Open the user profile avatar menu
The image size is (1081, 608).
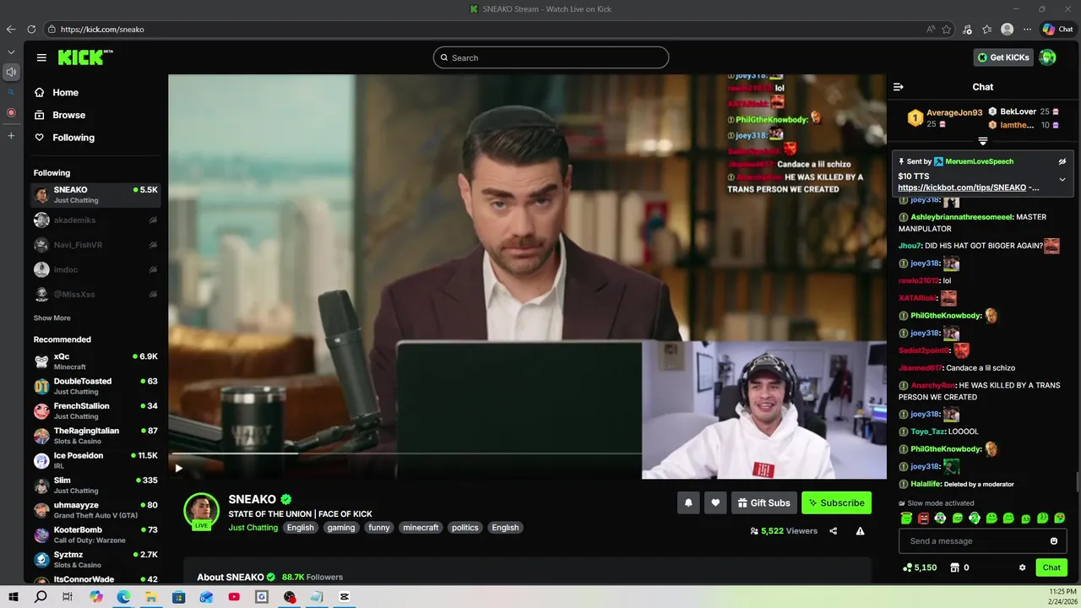coord(1048,57)
